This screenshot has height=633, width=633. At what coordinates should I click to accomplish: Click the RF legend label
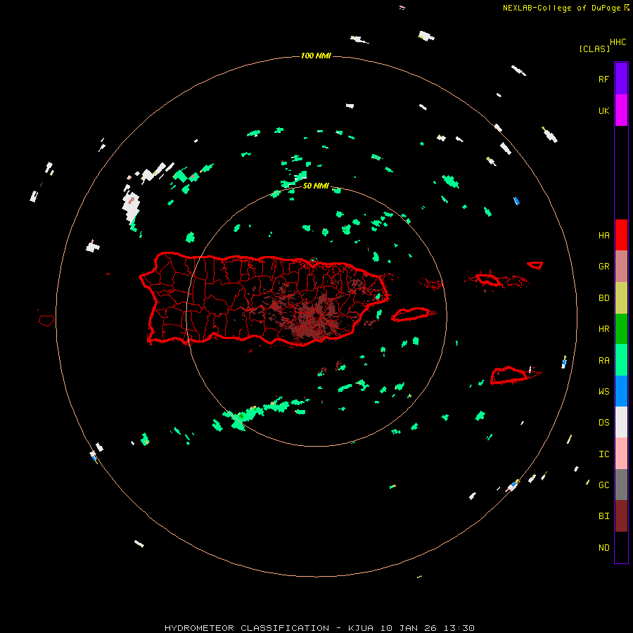pos(603,79)
